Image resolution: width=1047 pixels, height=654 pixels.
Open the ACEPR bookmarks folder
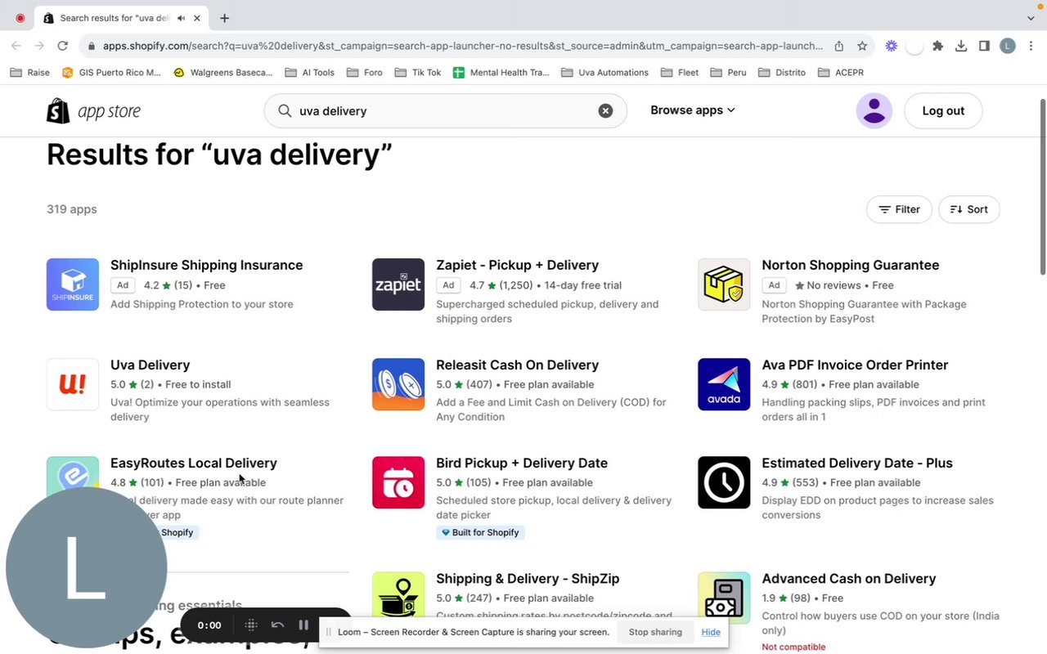coord(840,72)
